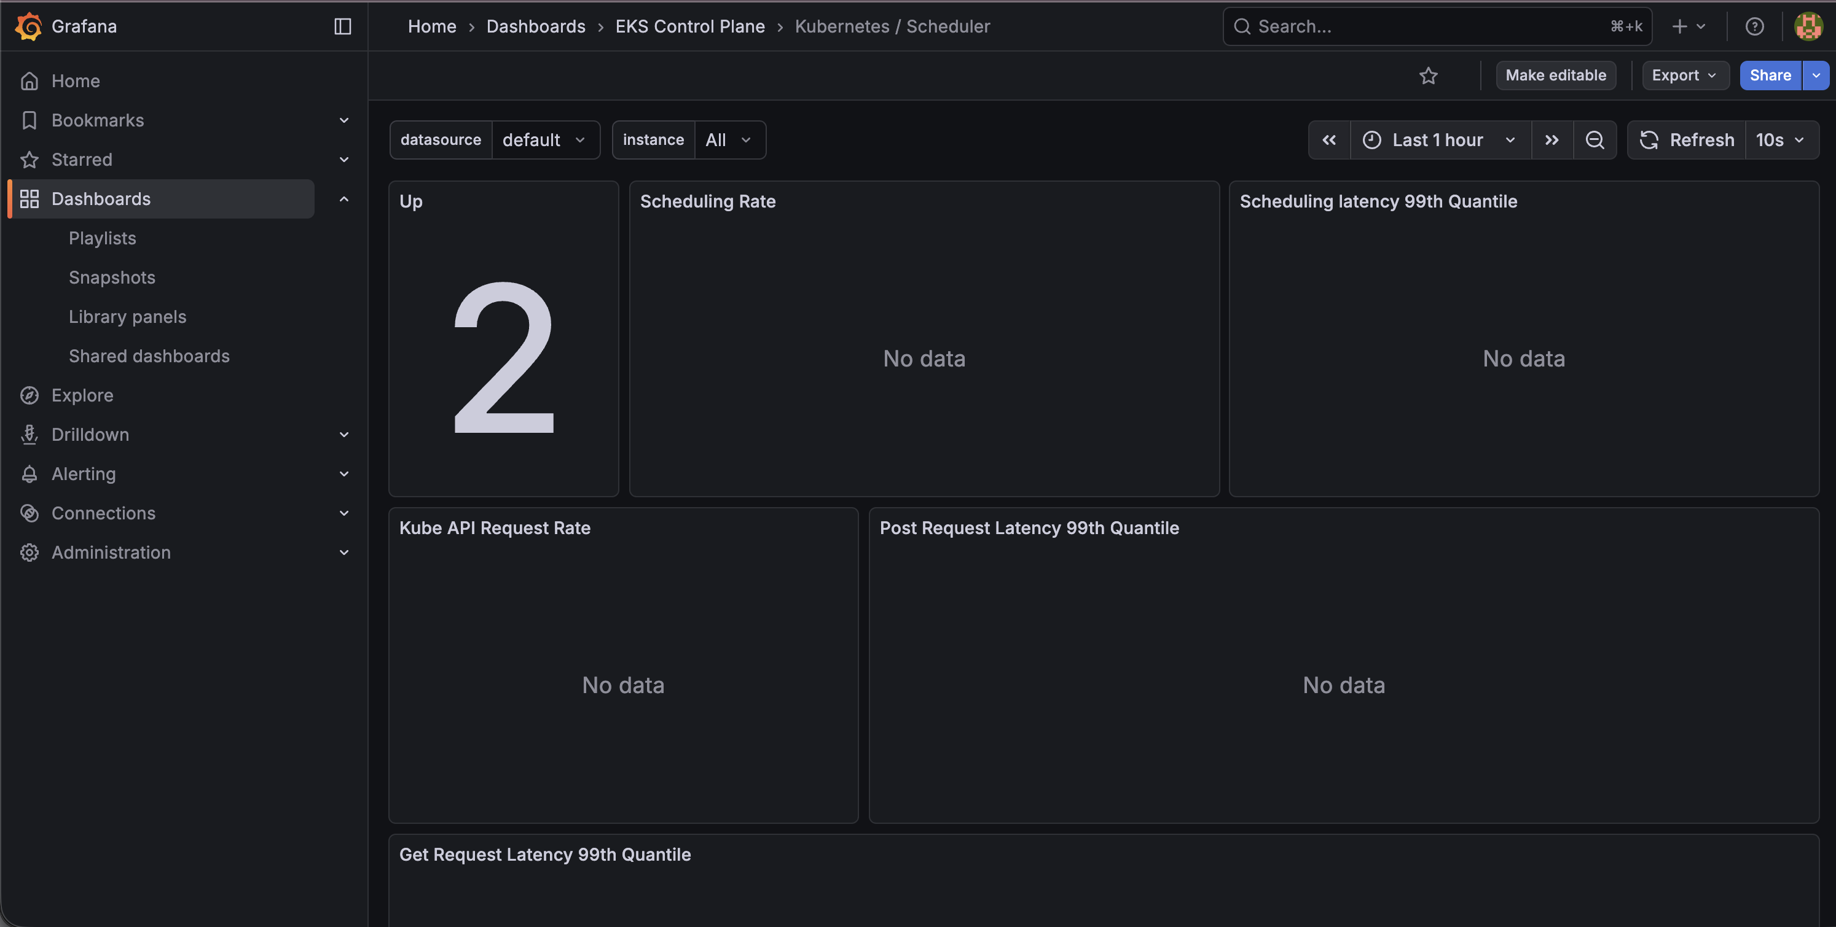Click the Refresh dashboard button
Image resolution: width=1836 pixels, height=927 pixels.
pyautogui.click(x=1687, y=139)
